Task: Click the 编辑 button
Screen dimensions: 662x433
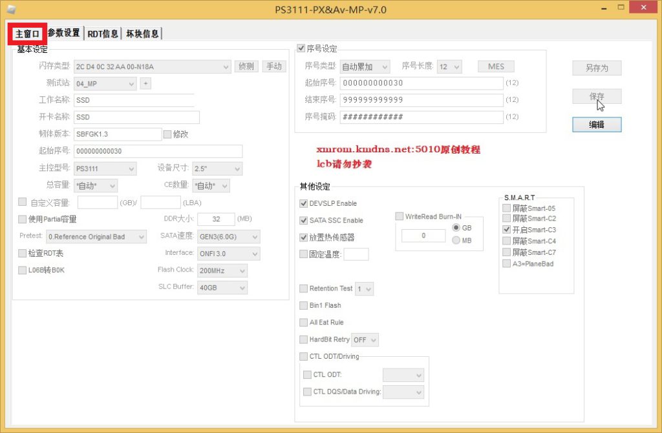Action: pos(596,125)
